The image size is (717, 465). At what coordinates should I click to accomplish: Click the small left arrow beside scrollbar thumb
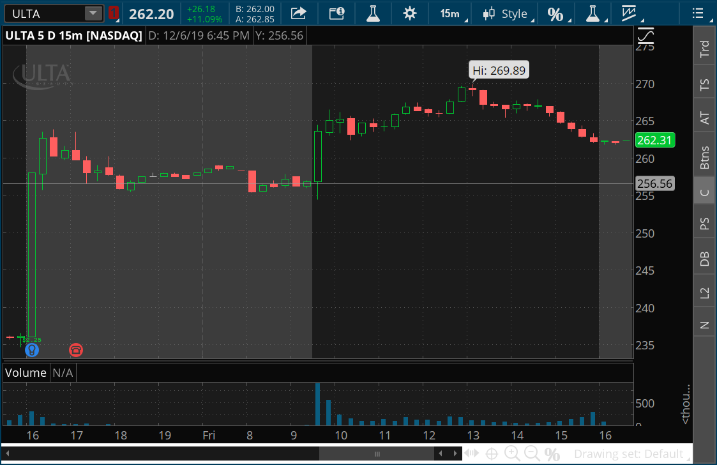441,454
